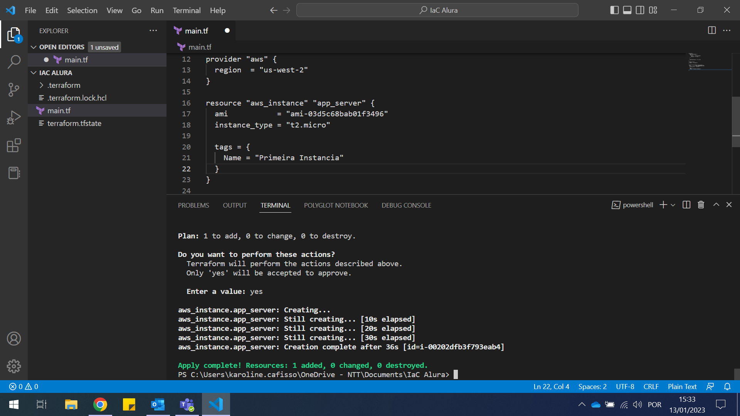Toggle the bottom panel visibility
The image size is (740, 416).
pos(627,10)
